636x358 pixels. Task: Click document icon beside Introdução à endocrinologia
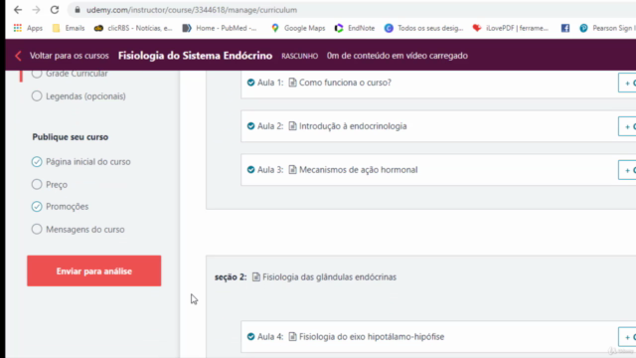tap(292, 126)
